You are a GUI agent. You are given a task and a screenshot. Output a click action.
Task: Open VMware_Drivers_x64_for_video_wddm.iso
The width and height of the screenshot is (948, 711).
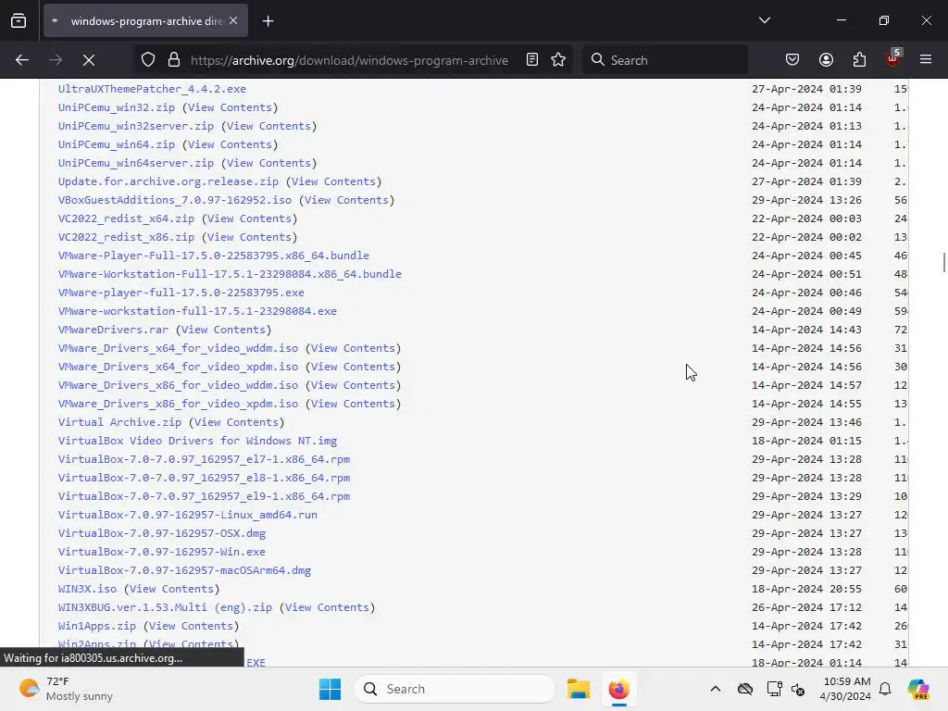click(x=178, y=348)
